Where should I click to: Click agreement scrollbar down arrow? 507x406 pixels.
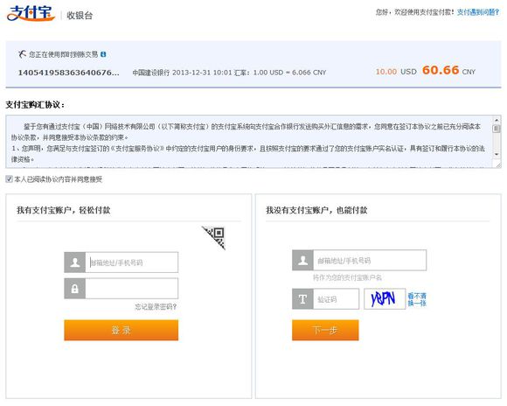click(x=497, y=154)
